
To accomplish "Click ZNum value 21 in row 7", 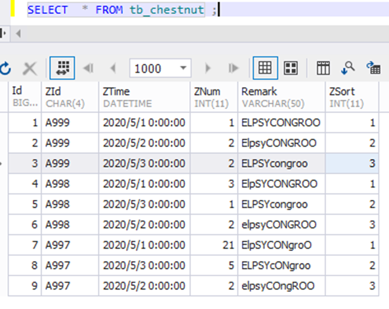I will pyautogui.click(x=214, y=245).
